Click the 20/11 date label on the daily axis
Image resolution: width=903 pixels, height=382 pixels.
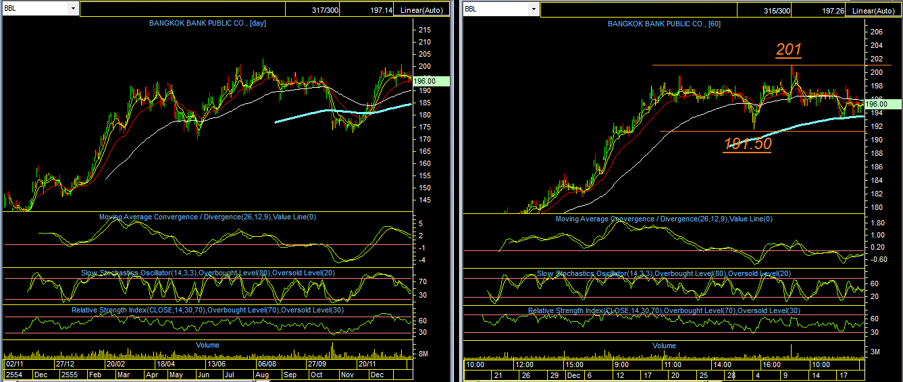pos(367,364)
